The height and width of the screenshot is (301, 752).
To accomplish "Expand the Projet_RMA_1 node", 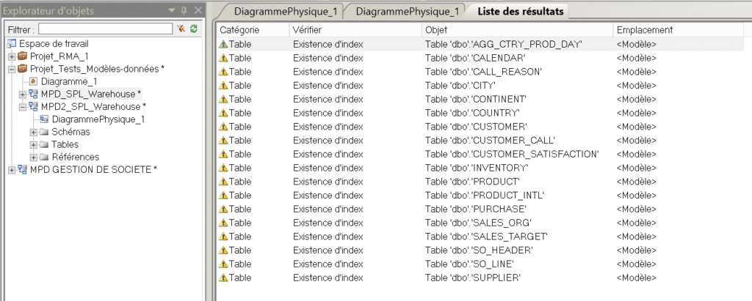I will [x=12, y=56].
